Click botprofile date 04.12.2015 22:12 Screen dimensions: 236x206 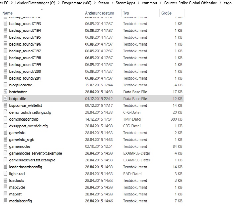99,99
